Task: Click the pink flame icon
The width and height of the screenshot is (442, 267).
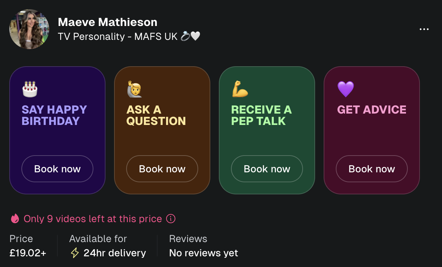Action: 15,218
